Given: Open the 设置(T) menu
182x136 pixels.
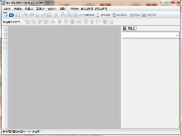Looking at the screenshot, I should click(63, 9).
